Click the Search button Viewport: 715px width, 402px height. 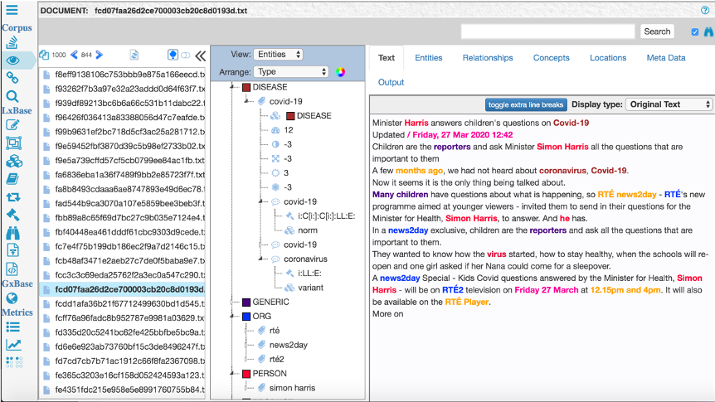[x=657, y=31]
